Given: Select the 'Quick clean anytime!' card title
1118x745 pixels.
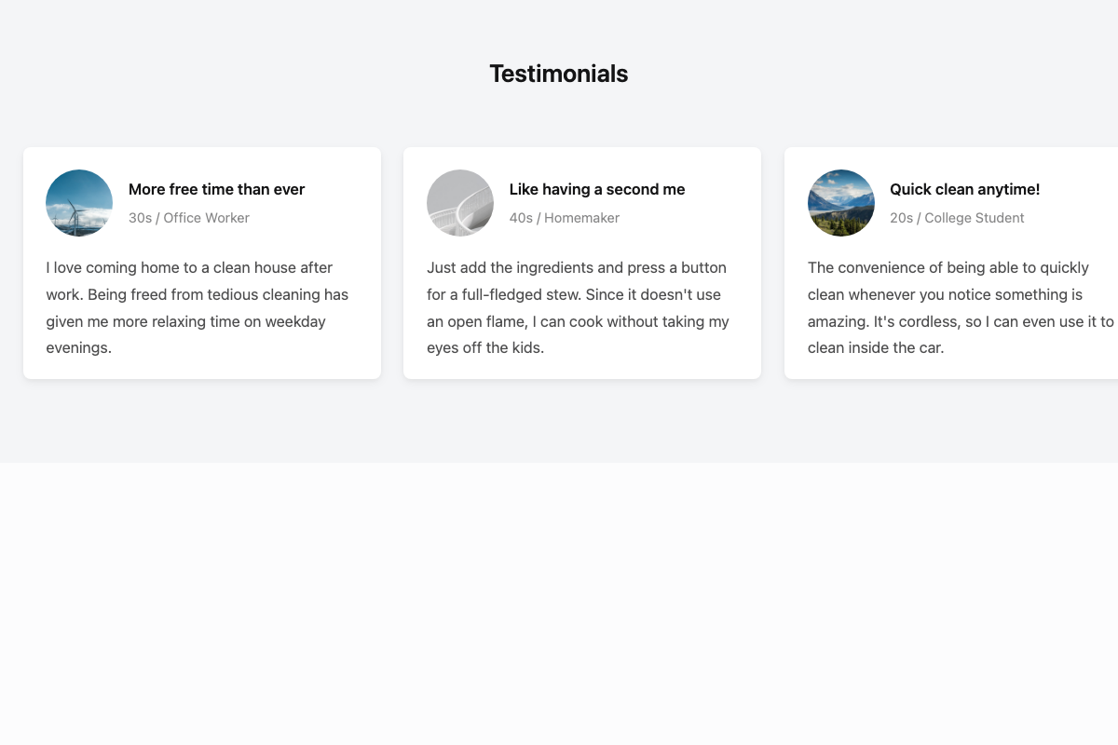Looking at the screenshot, I should tap(964, 189).
